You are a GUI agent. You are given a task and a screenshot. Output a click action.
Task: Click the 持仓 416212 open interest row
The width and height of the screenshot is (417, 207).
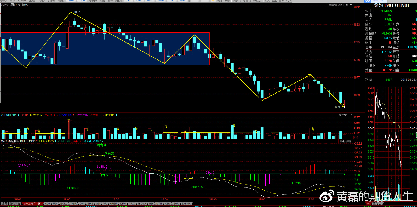pos(378,51)
